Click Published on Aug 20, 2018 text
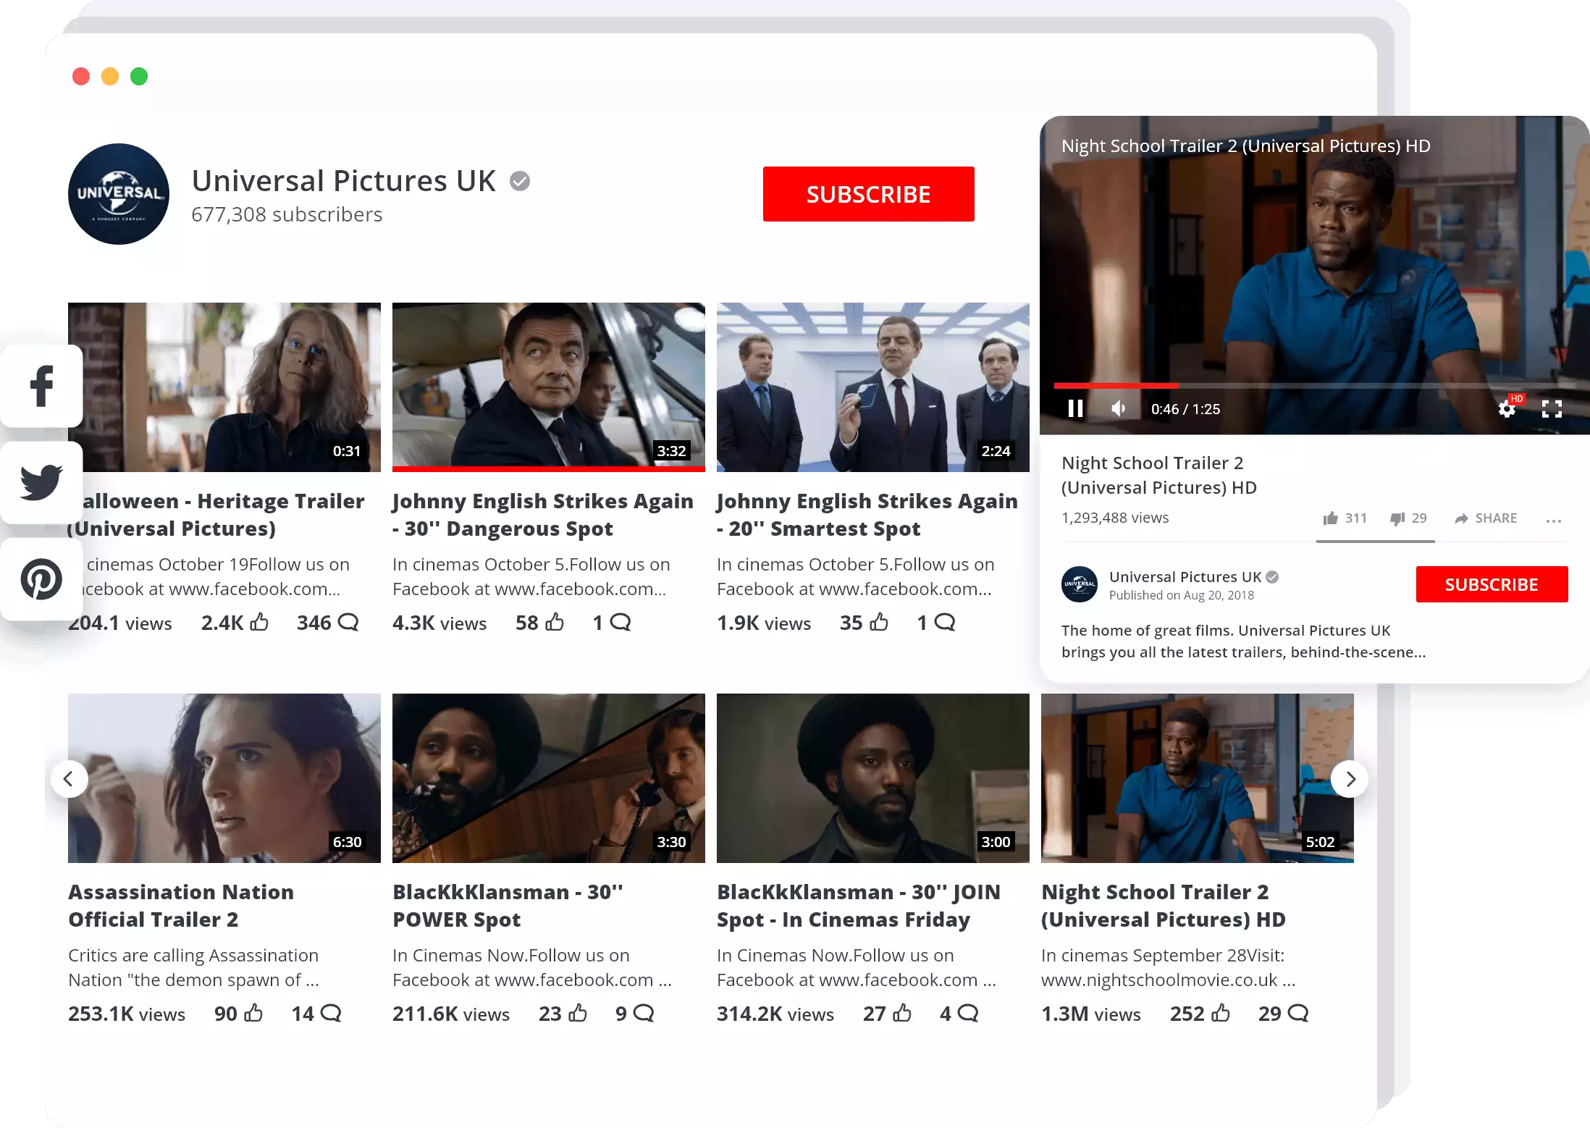The width and height of the screenshot is (1590, 1128). pos(1182,595)
